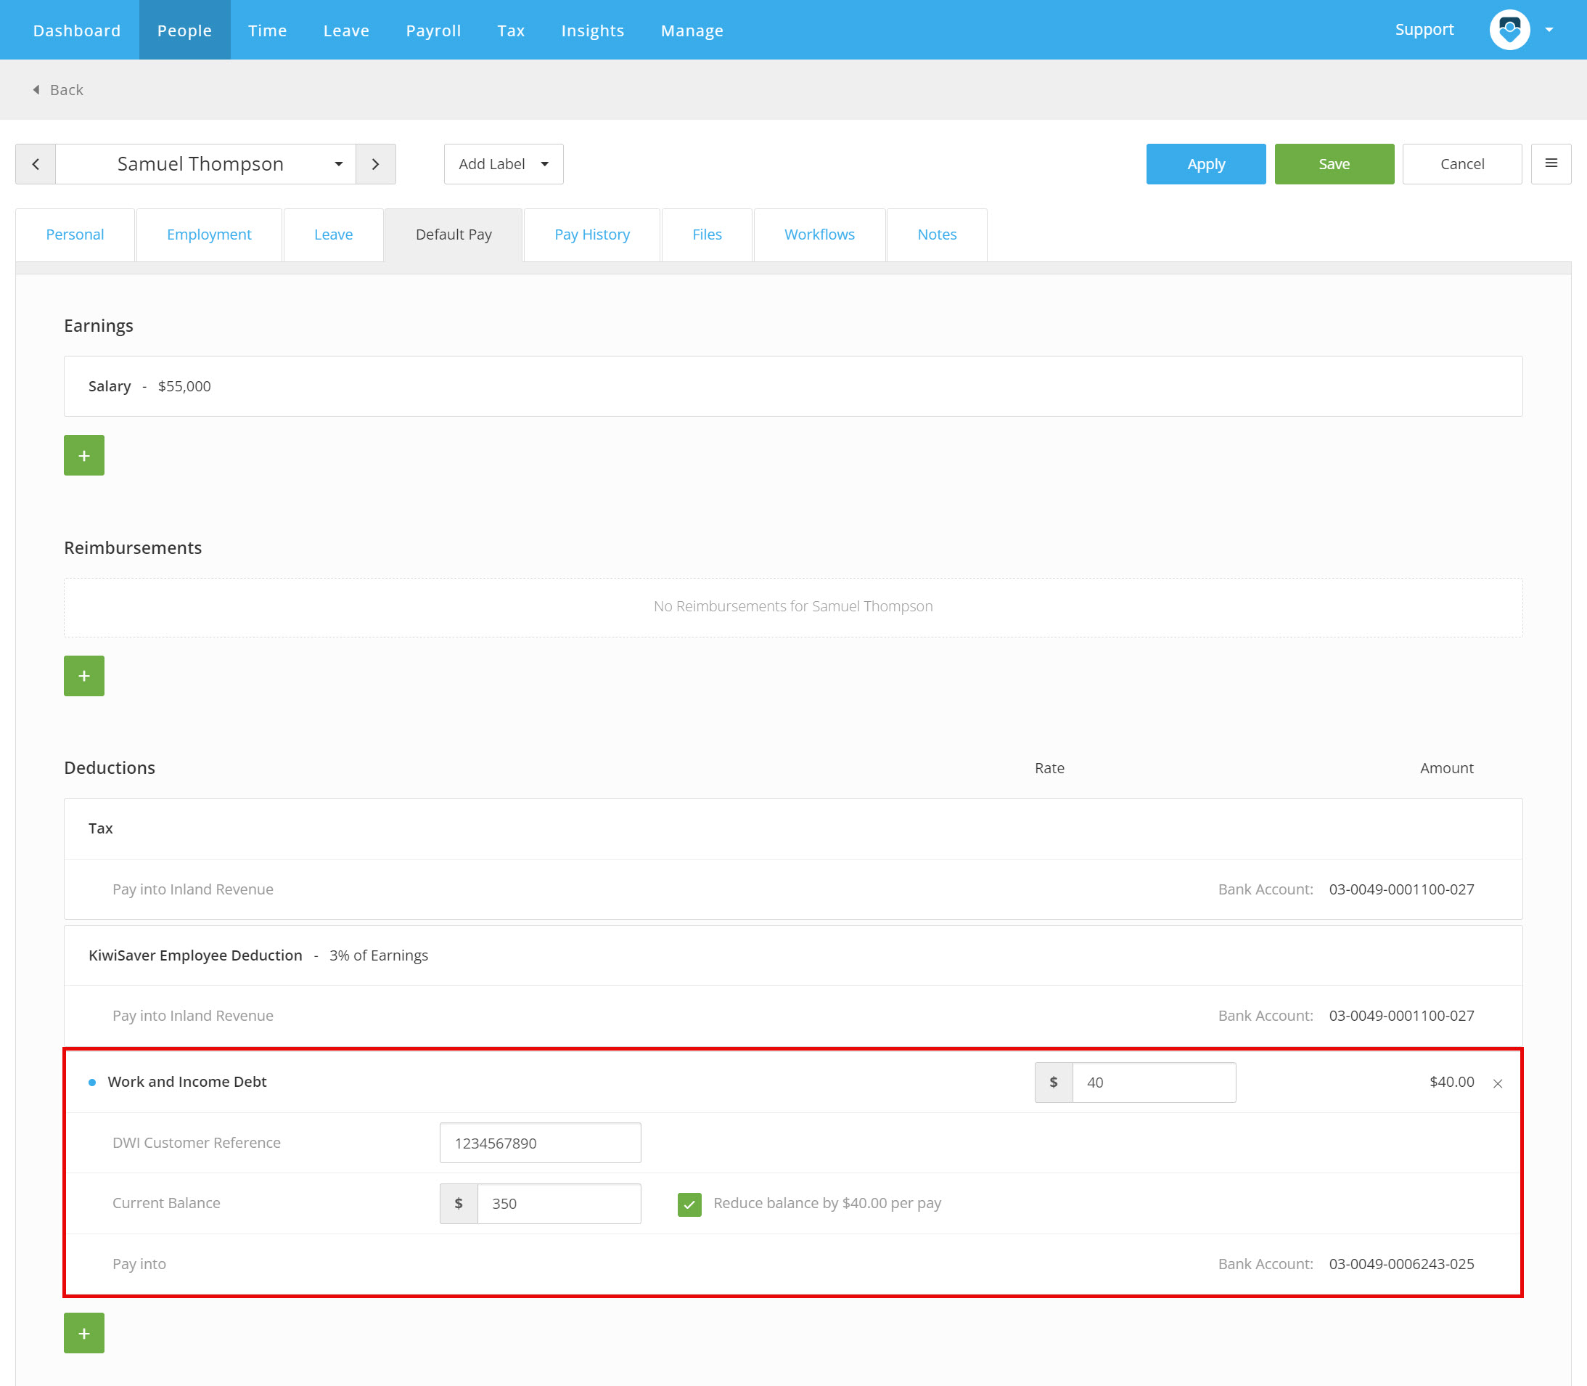
Task: Select the KiwiSaver Employee Deduction row
Action: (x=793, y=956)
